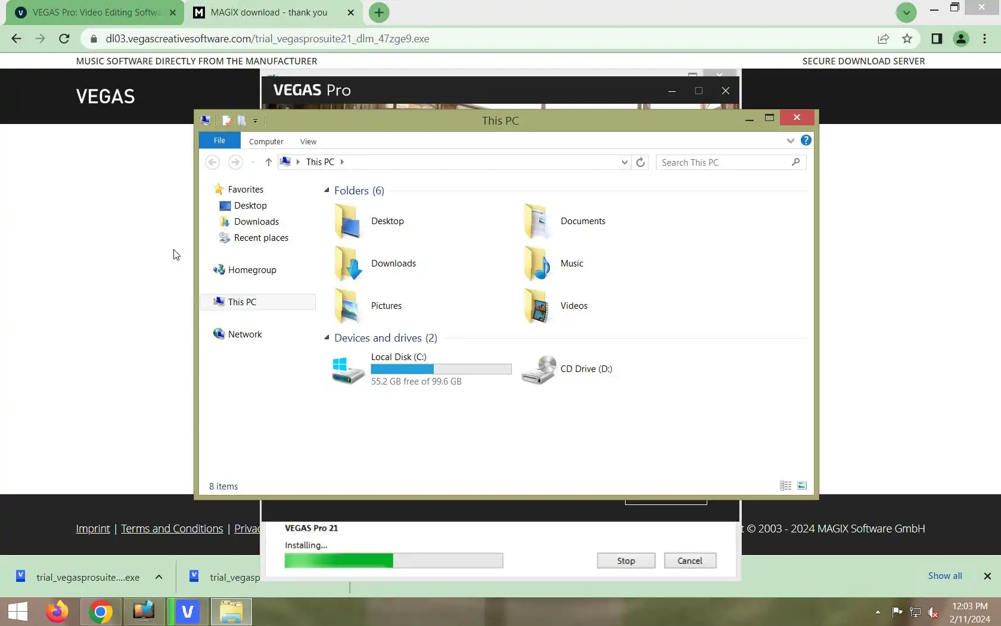Open the Terms and Conditions link
The height and width of the screenshot is (626, 1001).
[172, 529]
